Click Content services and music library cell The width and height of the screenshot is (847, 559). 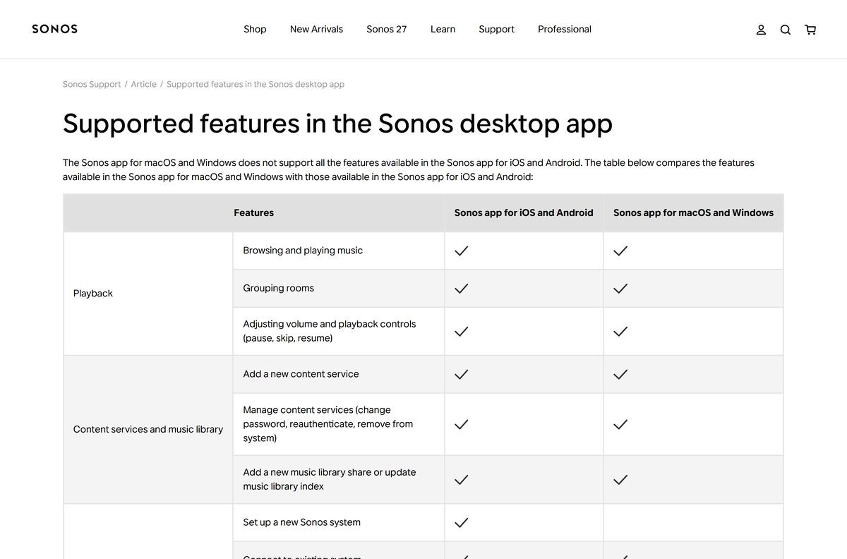148,429
